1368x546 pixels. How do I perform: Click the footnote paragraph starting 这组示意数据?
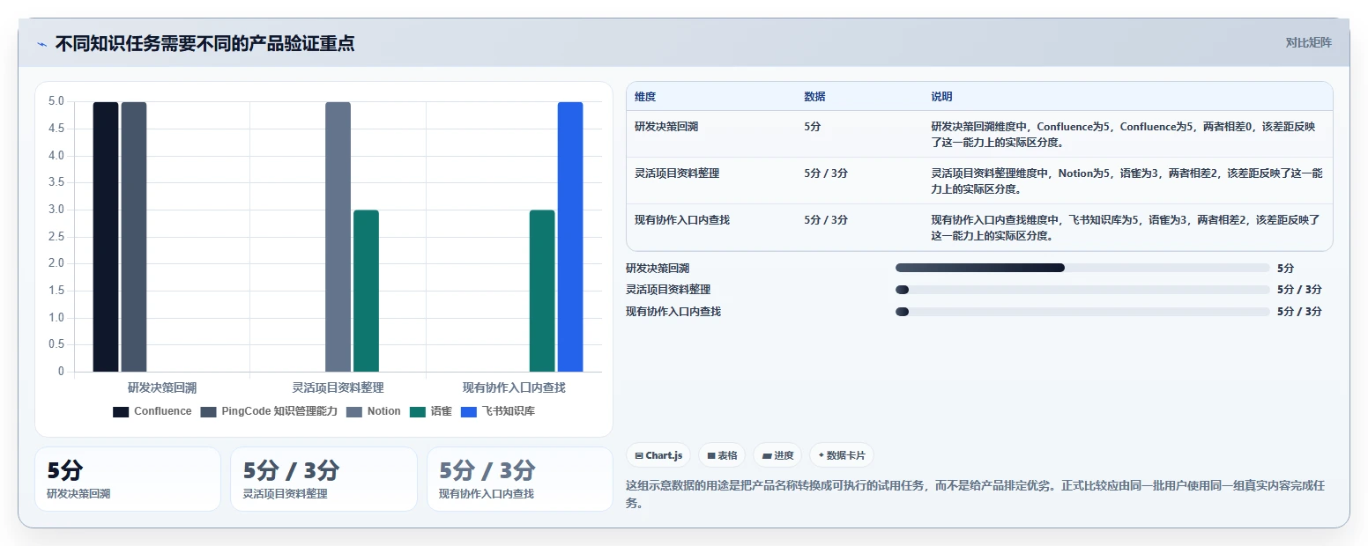click(976, 495)
